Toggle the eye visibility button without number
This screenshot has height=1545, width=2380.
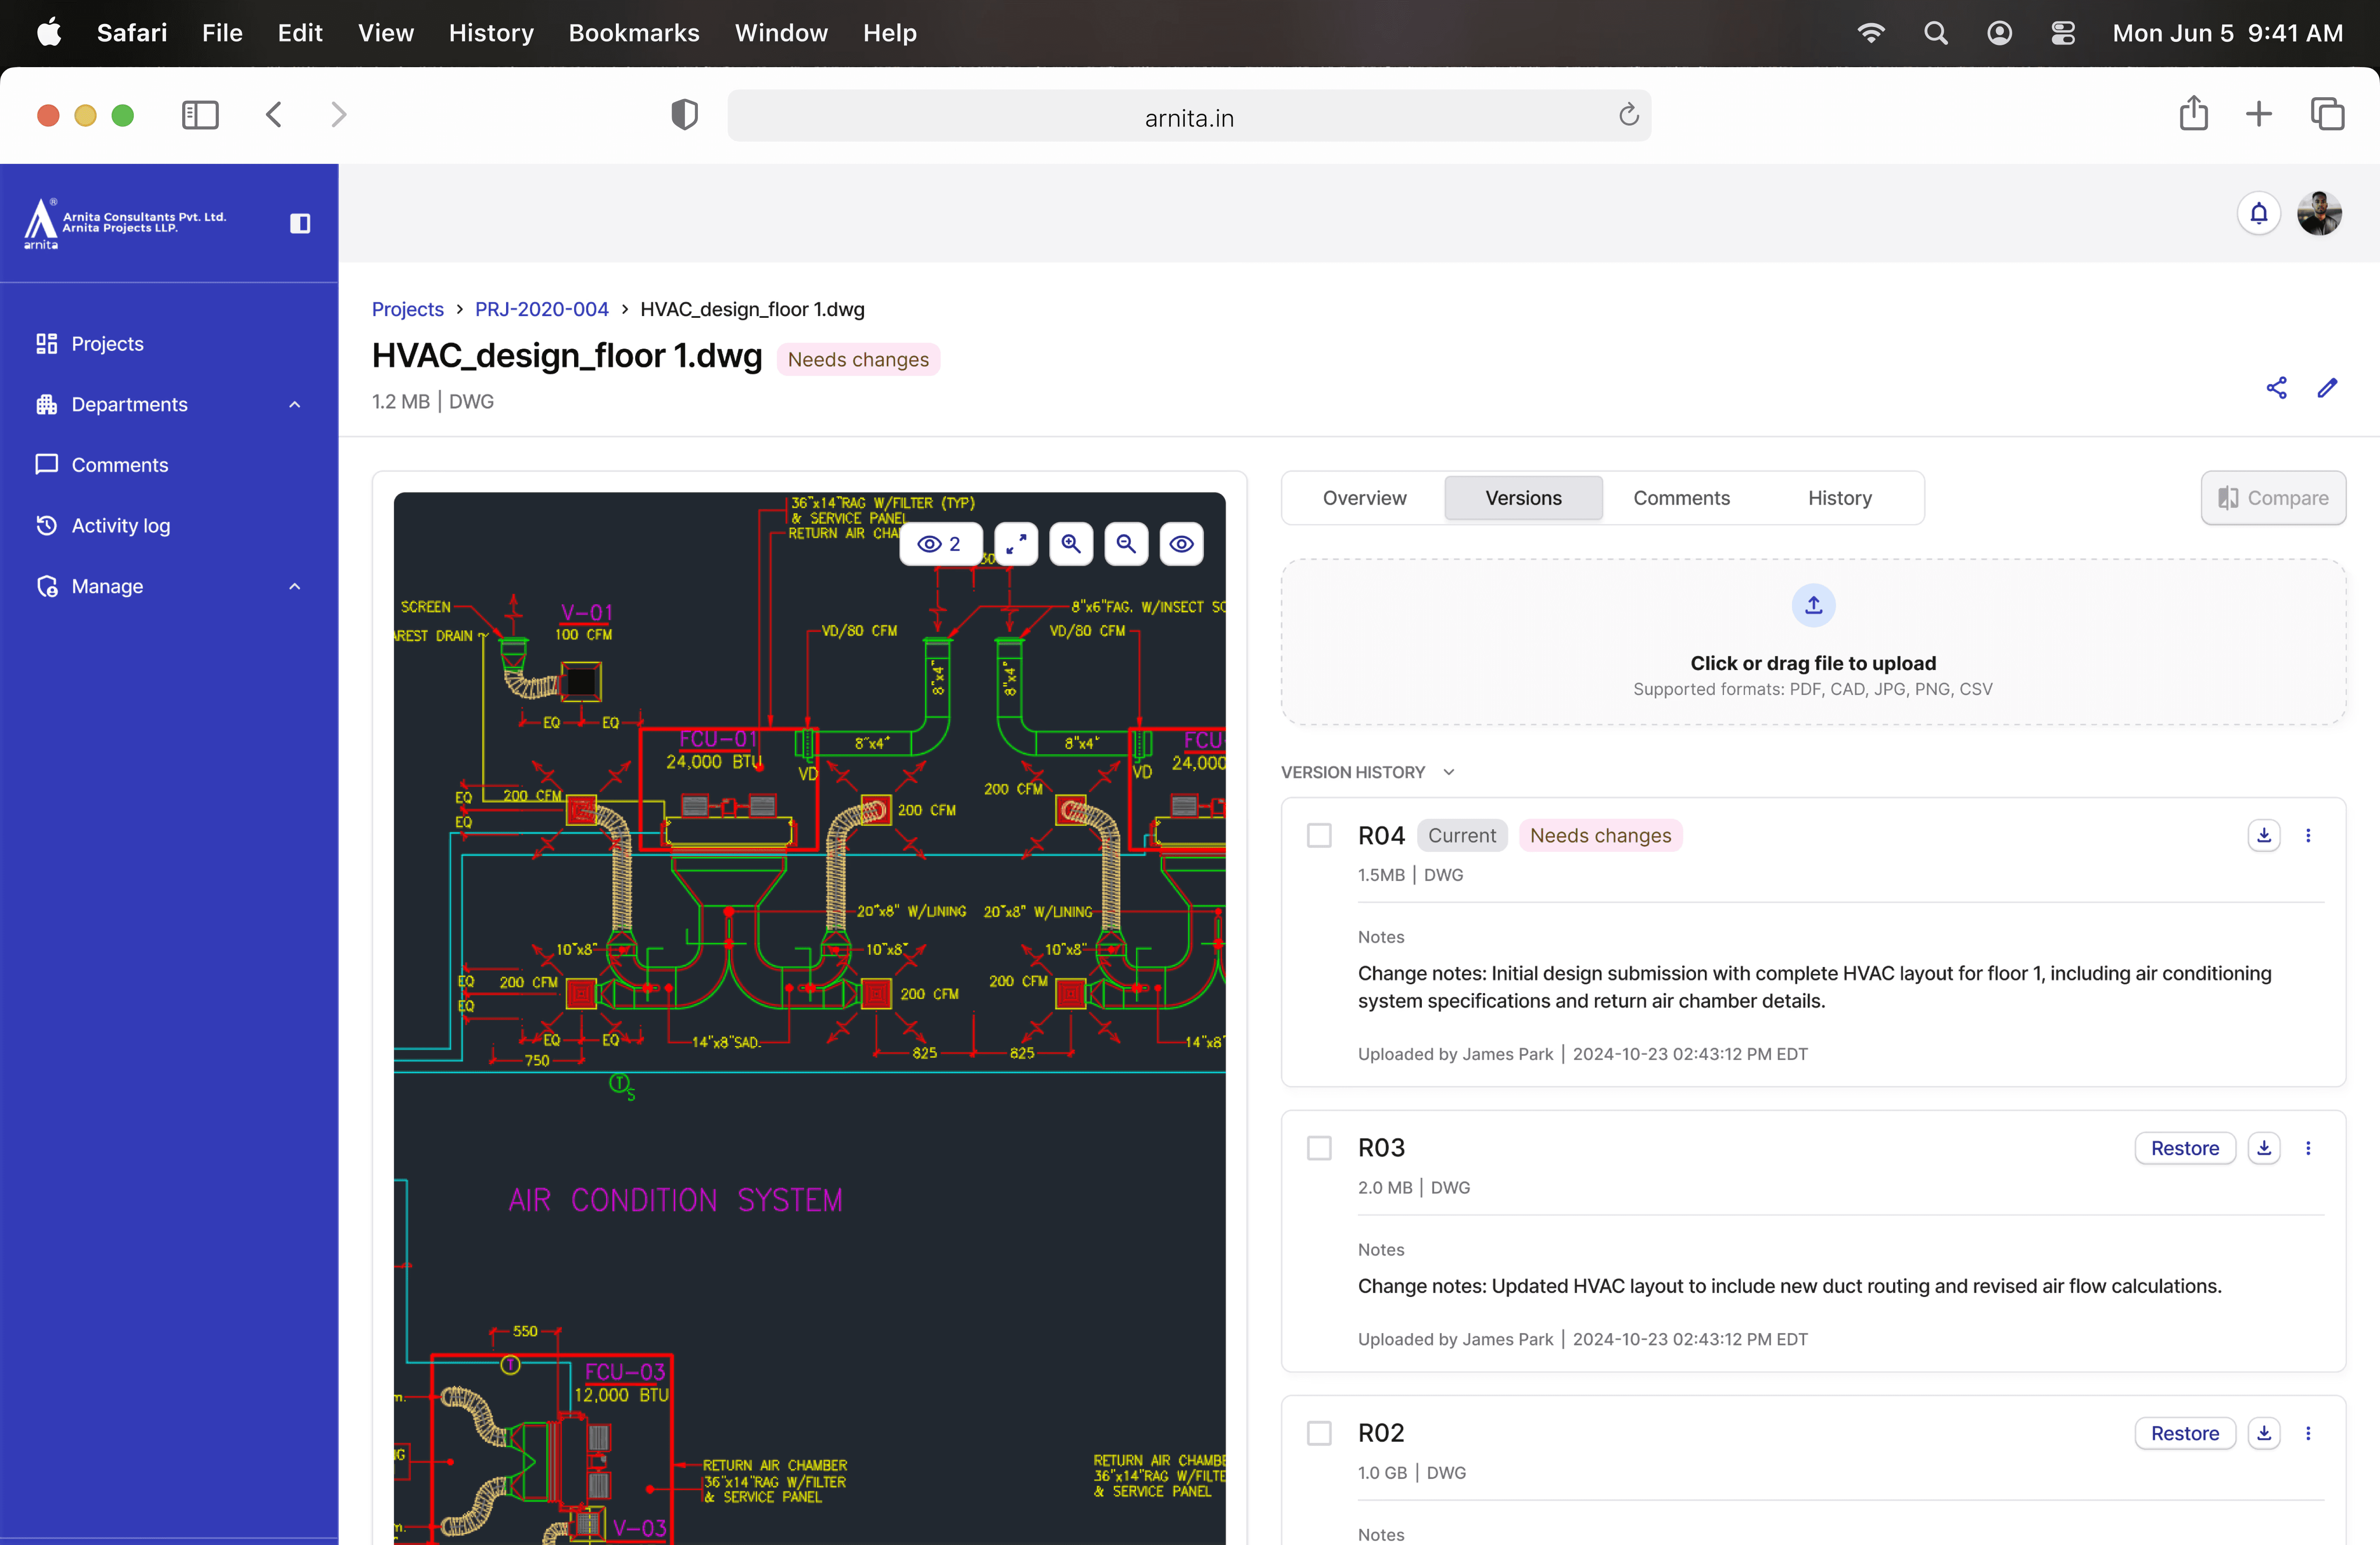1181,544
